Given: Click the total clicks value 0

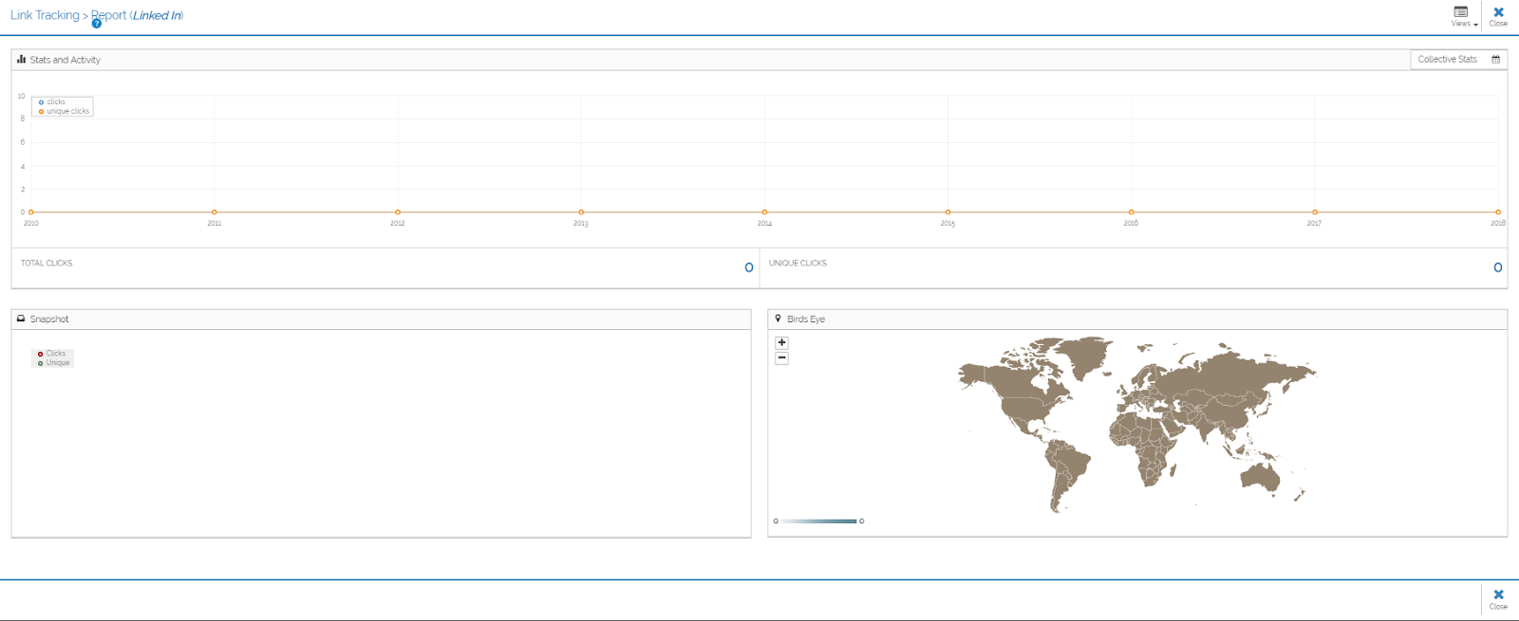Looking at the screenshot, I should [x=749, y=268].
